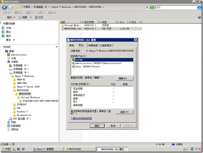
Task: Select 本地磁盘 (C:) drive in tree
Action: [x=21, y=65]
